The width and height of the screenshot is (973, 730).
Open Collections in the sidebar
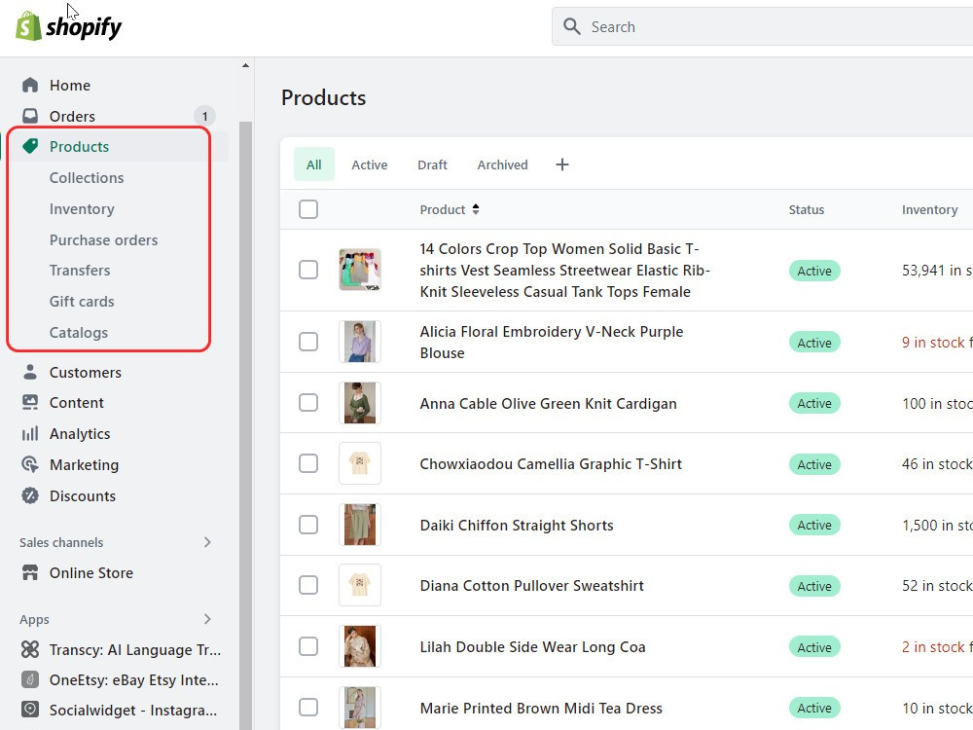point(87,177)
